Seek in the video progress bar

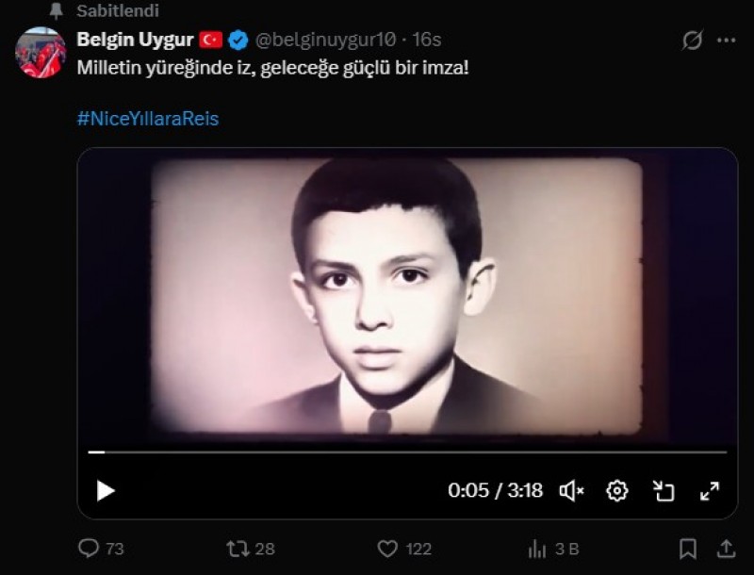tap(407, 452)
